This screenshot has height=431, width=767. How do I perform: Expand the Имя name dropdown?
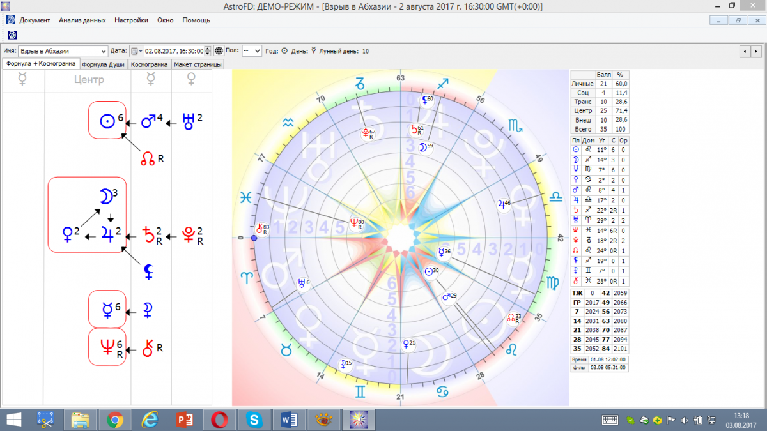104,51
